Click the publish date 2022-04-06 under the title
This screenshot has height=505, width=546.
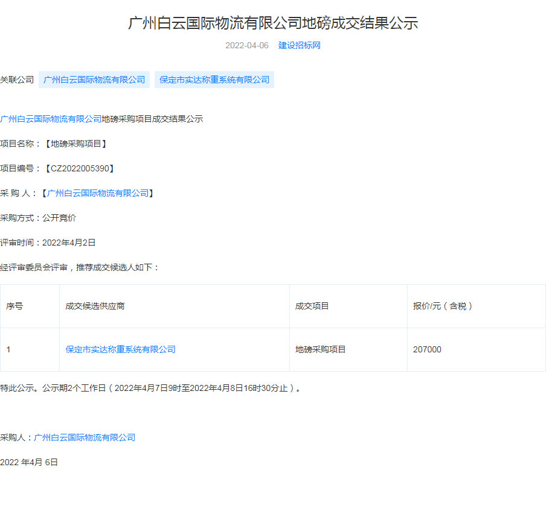tap(246, 45)
